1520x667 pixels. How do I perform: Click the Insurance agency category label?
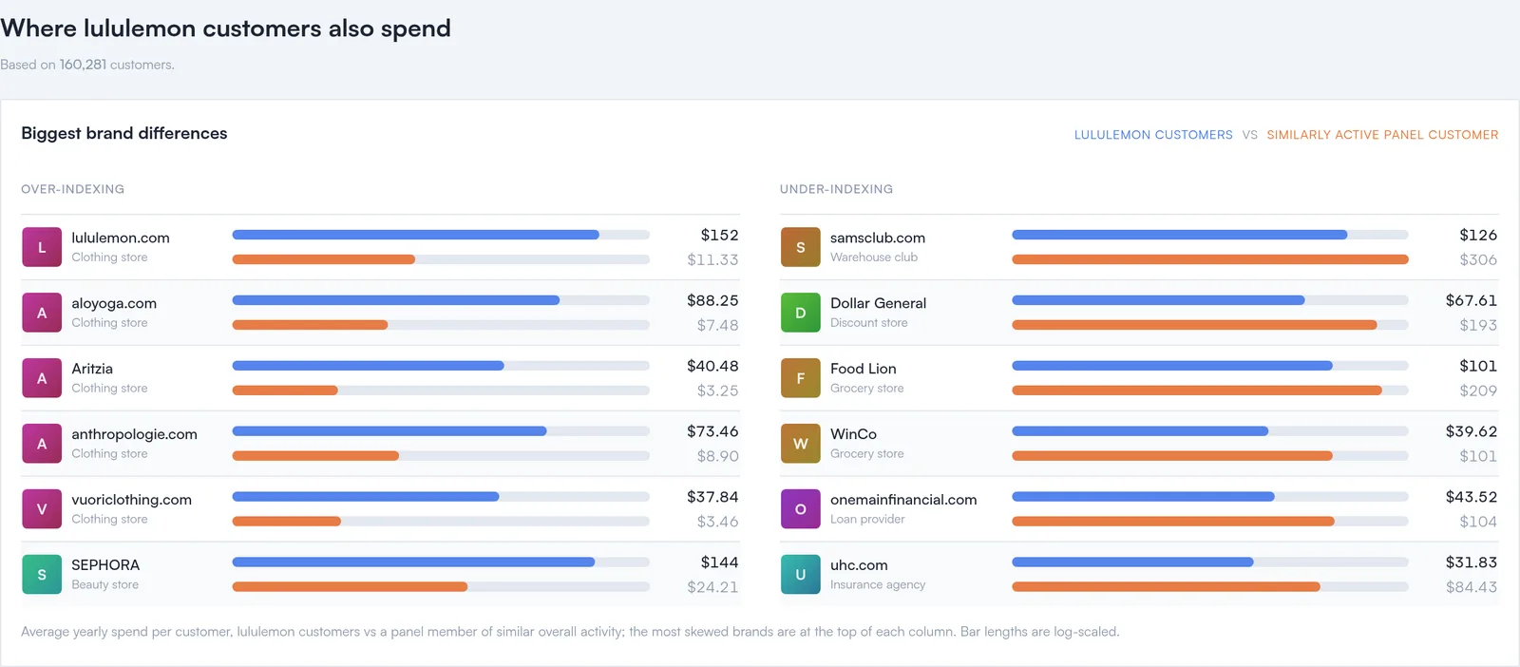coord(878,585)
